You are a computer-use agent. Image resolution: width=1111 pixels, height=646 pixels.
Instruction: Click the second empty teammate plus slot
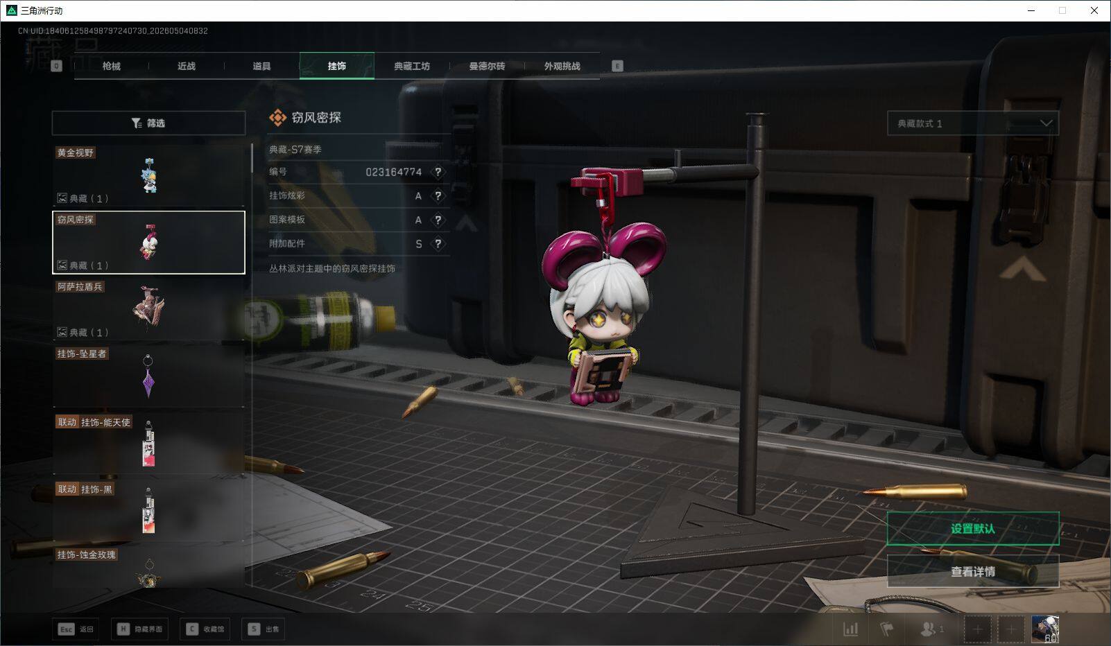click(1010, 629)
